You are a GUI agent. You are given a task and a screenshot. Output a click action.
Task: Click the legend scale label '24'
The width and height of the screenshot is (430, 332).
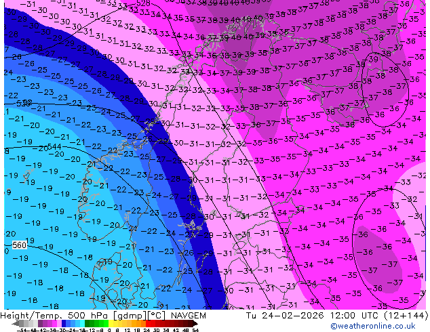[x=146, y=331]
